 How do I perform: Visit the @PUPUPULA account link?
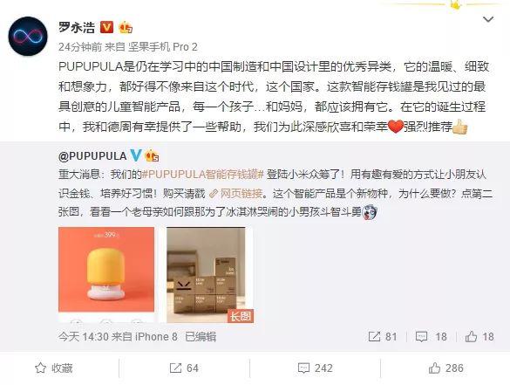point(92,156)
